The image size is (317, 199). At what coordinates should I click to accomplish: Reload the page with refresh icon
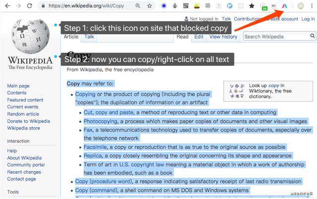[30, 5]
